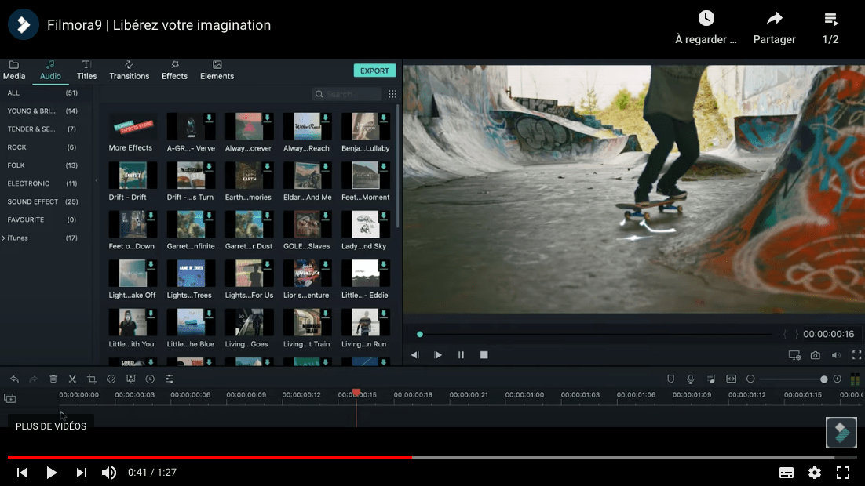Image resolution: width=865 pixels, height=486 pixels.
Task: Mute the YouTube video volume
Action: point(108,472)
